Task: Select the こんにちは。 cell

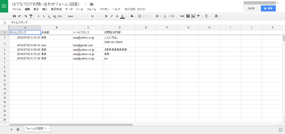Action: click(120, 38)
